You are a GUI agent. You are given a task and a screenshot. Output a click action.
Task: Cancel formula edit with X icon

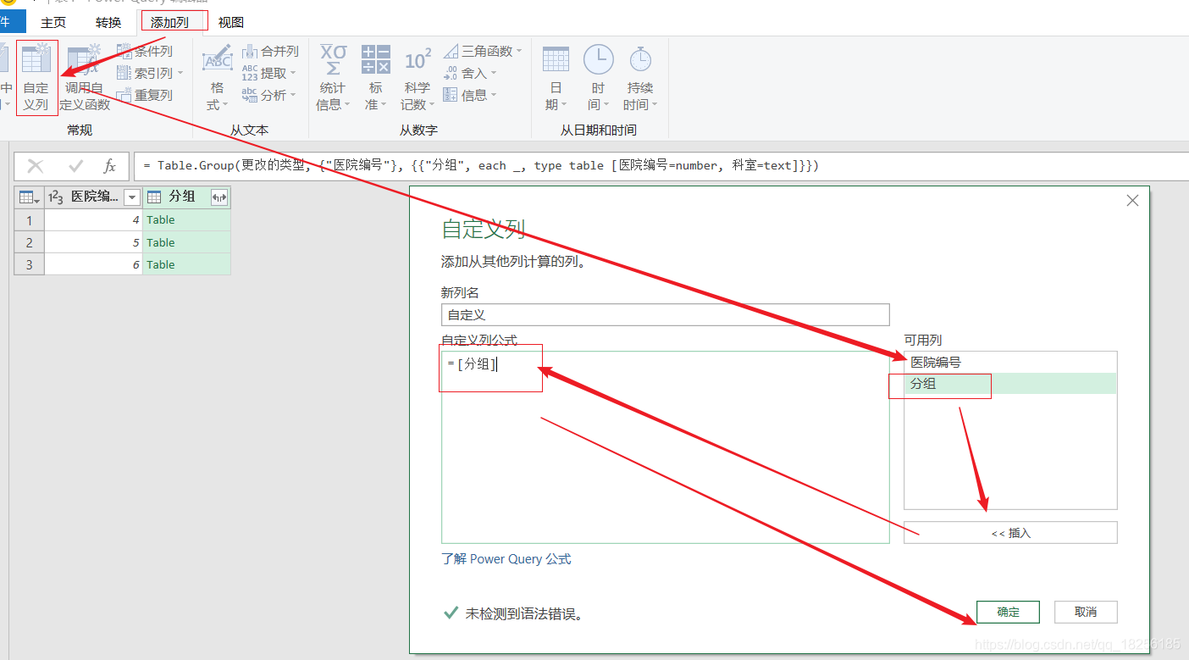pos(36,166)
